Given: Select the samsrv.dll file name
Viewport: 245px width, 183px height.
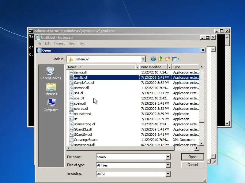Looking at the screenshot, I should (81, 88).
